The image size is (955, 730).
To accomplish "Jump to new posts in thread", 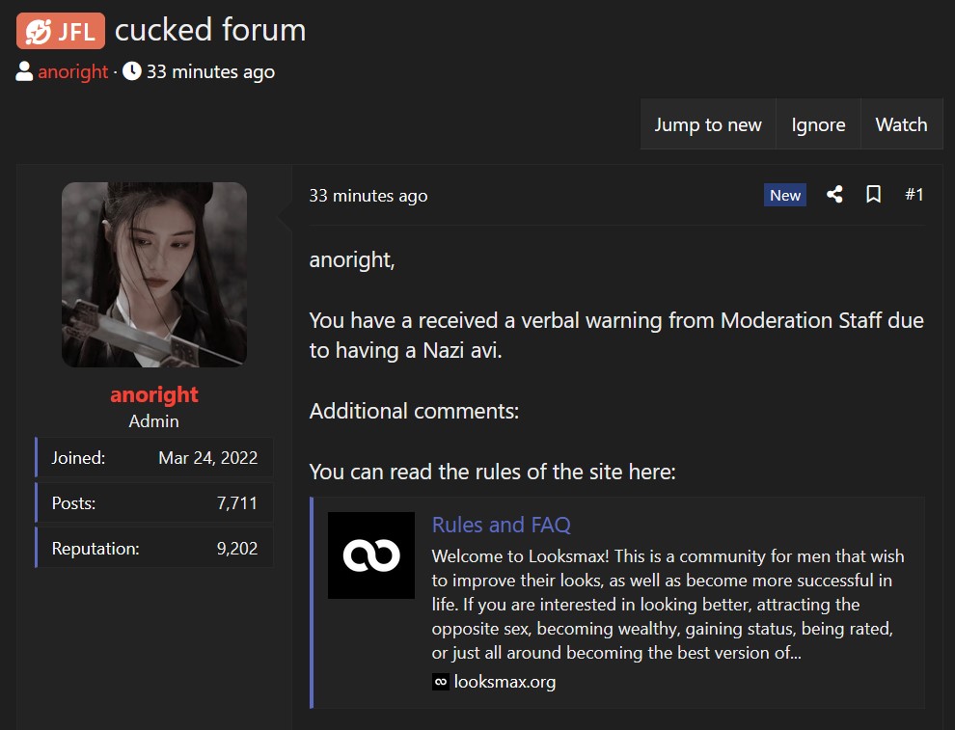I will point(708,124).
